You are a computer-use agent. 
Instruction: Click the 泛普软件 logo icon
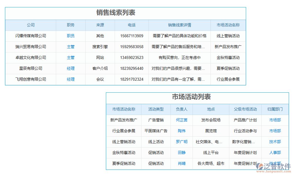260,166
